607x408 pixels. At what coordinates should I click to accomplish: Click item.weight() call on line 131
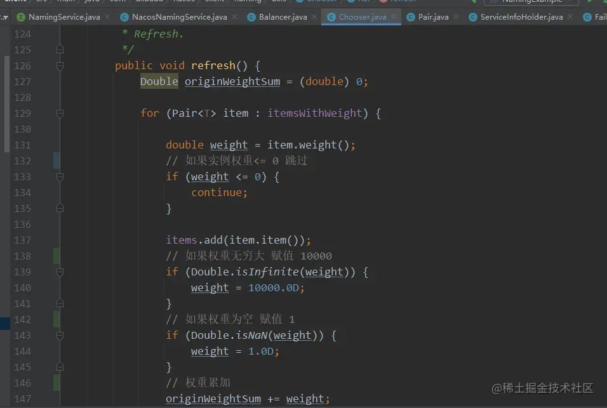click(309, 145)
